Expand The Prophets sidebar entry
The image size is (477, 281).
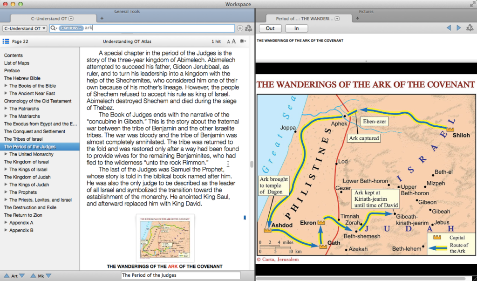(x=5, y=192)
